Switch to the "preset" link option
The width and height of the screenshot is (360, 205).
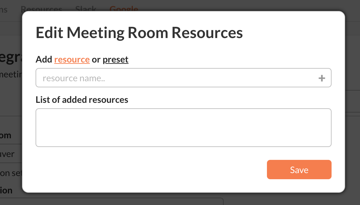(115, 60)
